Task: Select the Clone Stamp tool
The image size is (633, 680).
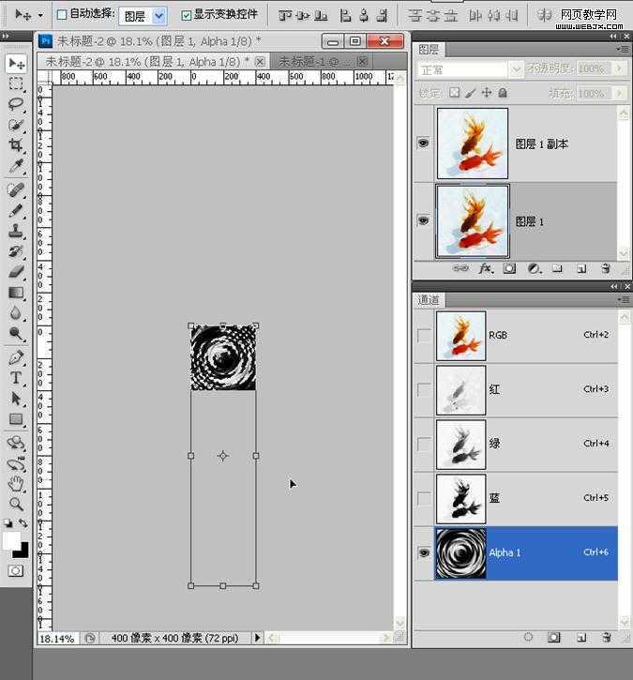Action: click(17, 231)
